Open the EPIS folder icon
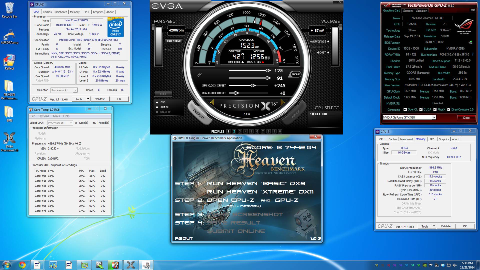480x270 pixels. click(9, 114)
